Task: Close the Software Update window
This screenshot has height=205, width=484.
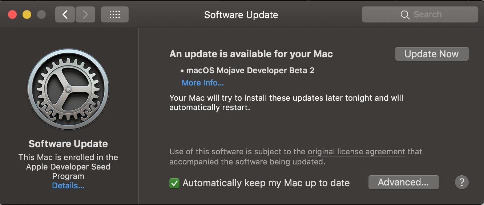Action: pos(12,14)
